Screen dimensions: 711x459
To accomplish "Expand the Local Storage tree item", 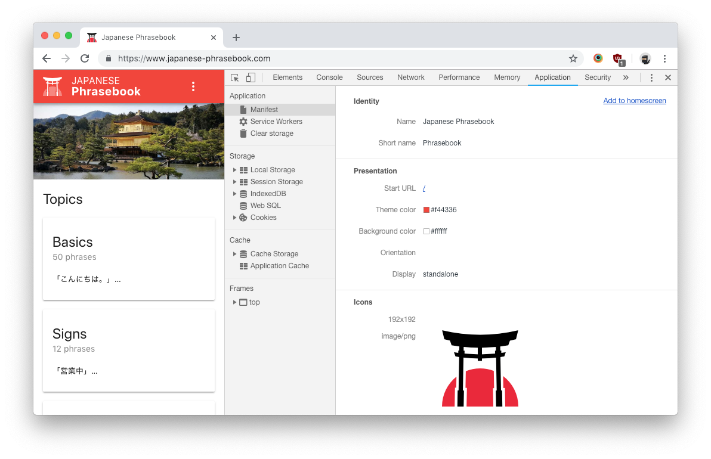I will [235, 170].
